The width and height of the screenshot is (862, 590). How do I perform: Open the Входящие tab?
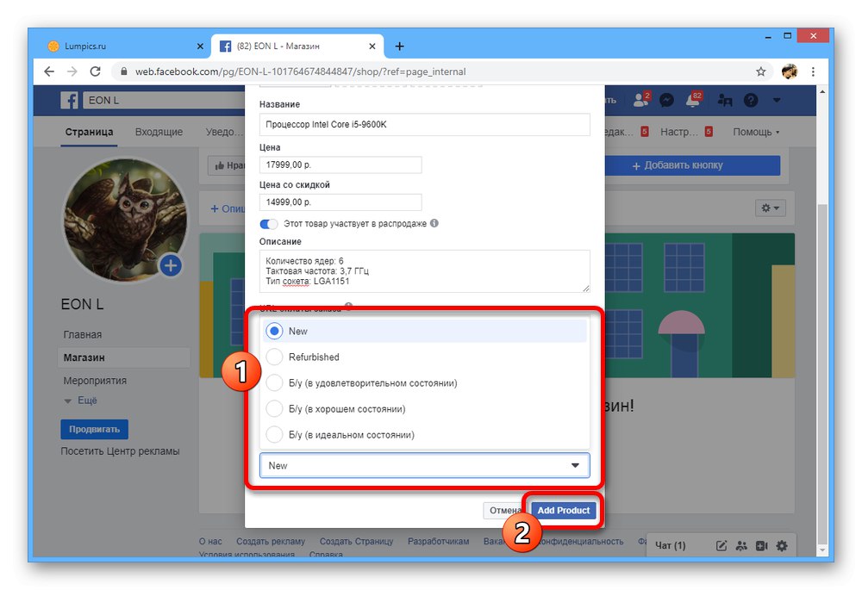point(159,132)
